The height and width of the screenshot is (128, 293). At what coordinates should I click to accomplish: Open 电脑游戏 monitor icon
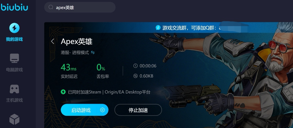click(x=14, y=58)
